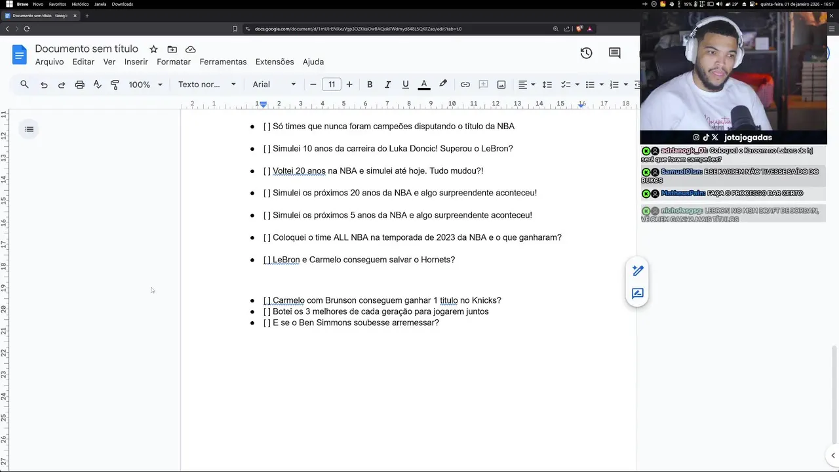
Task: Open line and paragraph spacing
Action: click(x=547, y=85)
